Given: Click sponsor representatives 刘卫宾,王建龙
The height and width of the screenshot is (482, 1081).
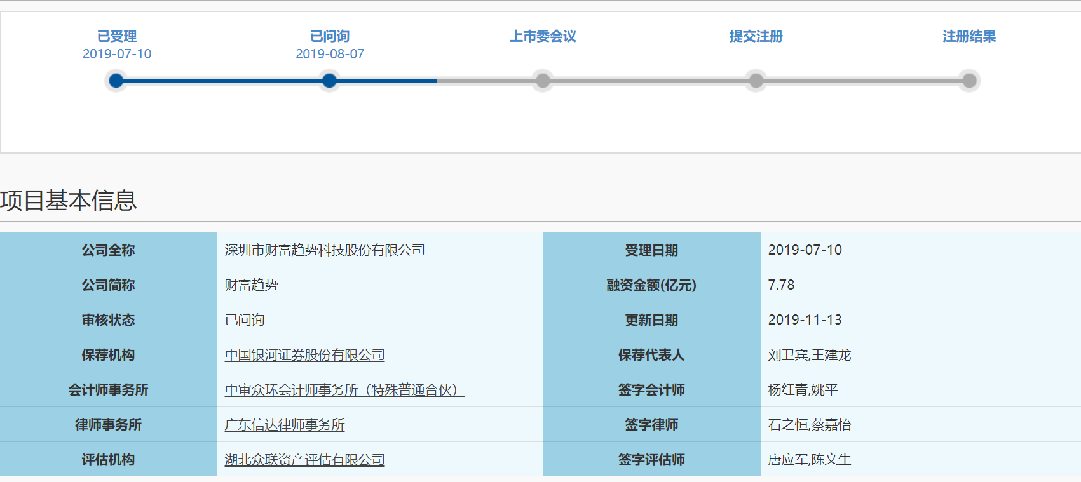Looking at the screenshot, I should click(x=809, y=355).
